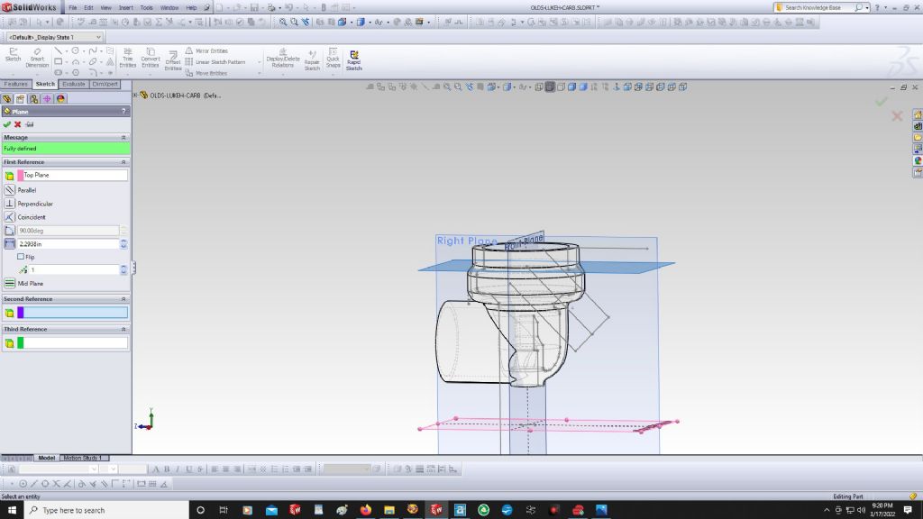This screenshot has height=519, width=923.
Task: Adjust the number of planes spinner
Action: click(x=123, y=269)
